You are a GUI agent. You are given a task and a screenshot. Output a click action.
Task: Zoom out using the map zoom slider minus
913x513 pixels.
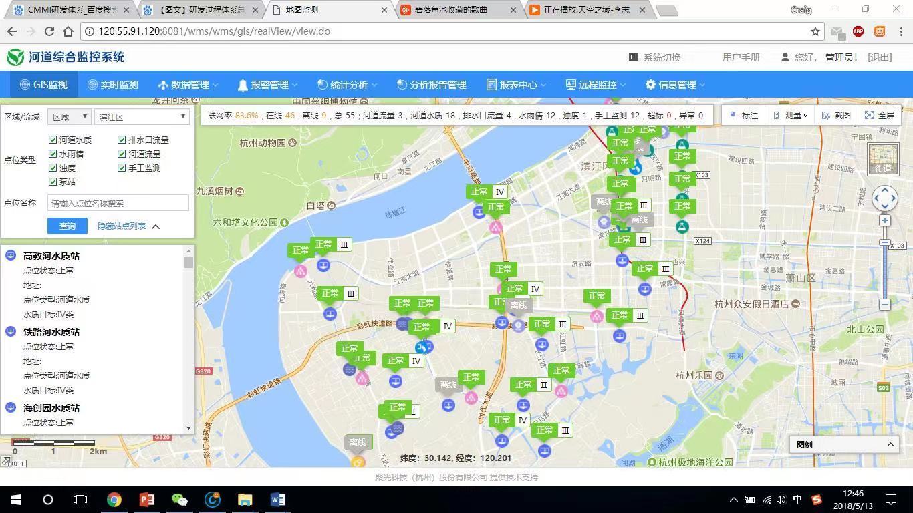[x=884, y=305]
